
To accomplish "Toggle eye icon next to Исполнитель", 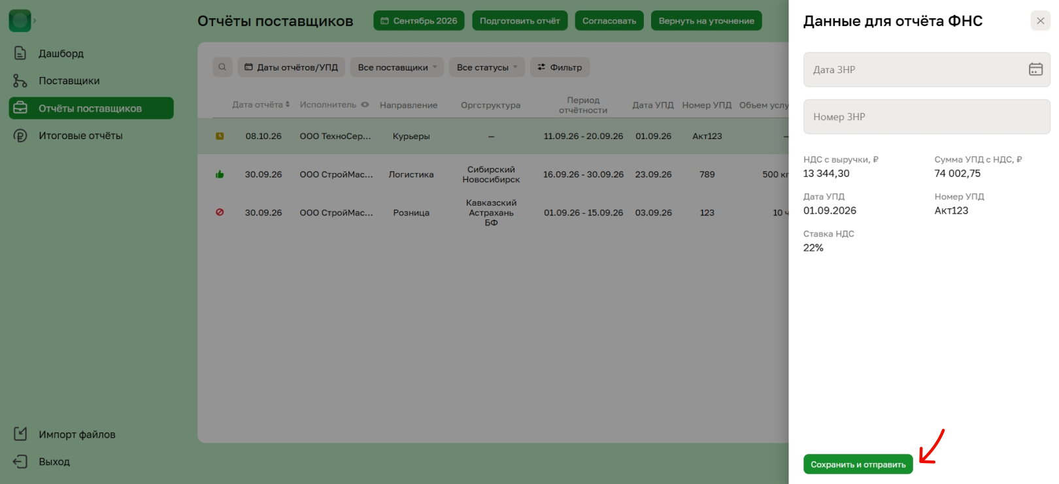I will (x=365, y=105).
